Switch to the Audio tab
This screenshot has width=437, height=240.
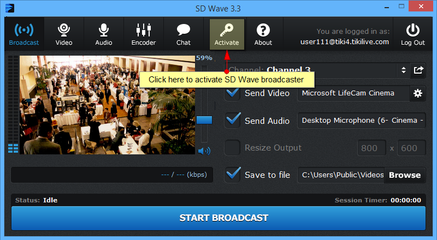coord(104,34)
